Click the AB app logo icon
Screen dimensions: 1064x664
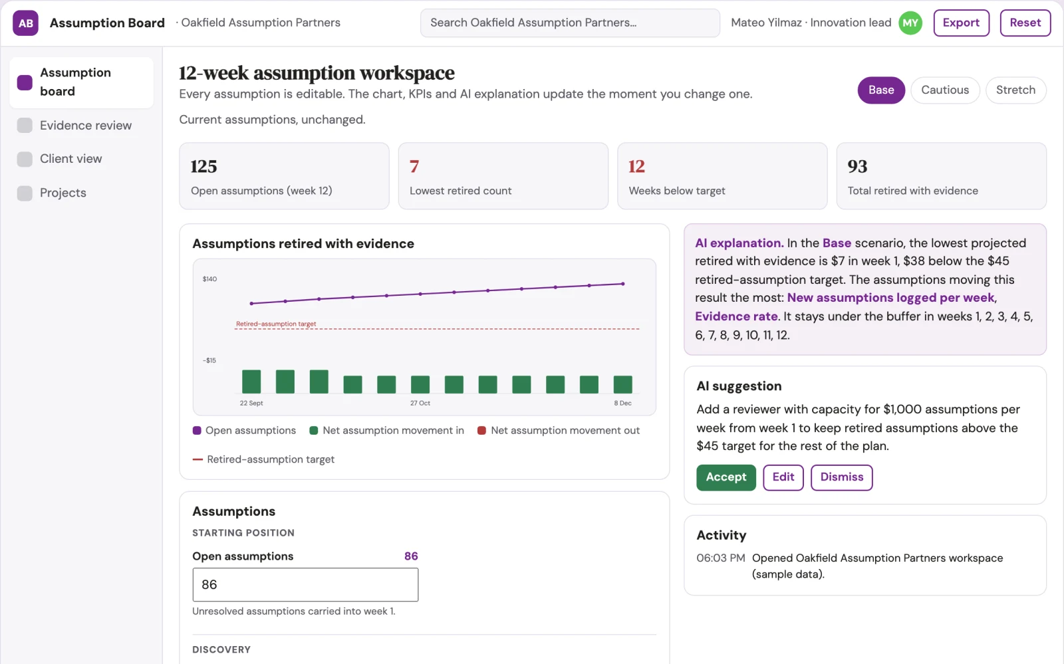click(25, 23)
